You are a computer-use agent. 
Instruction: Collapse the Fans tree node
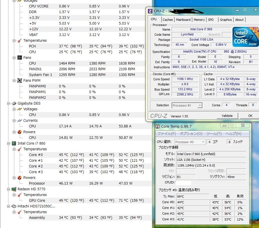click(14, 58)
